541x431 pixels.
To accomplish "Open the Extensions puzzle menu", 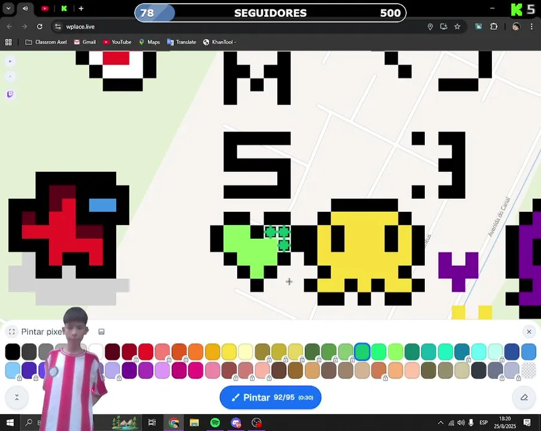I will 494,26.
